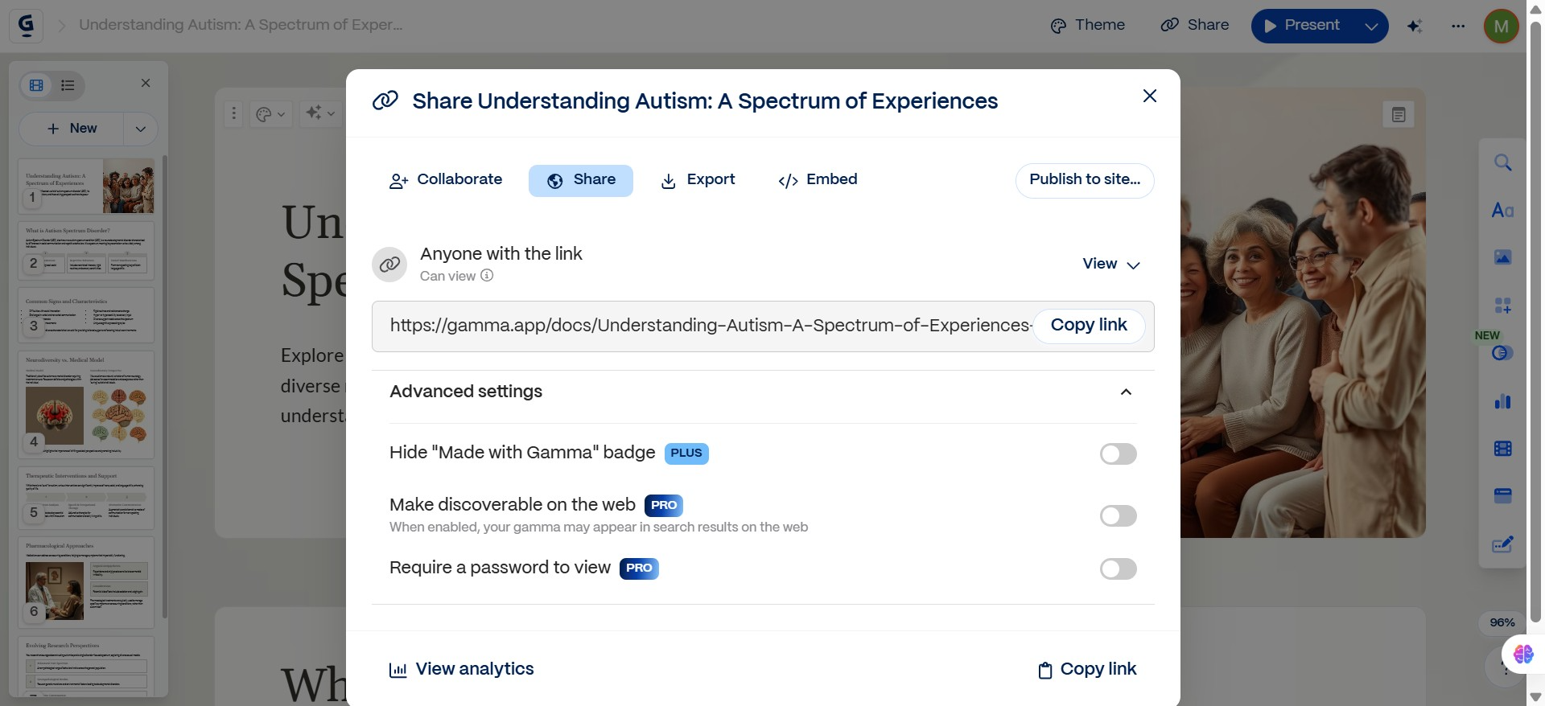Click the share URL field
Viewport: 1545px width, 706px height.
(x=708, y=326)
